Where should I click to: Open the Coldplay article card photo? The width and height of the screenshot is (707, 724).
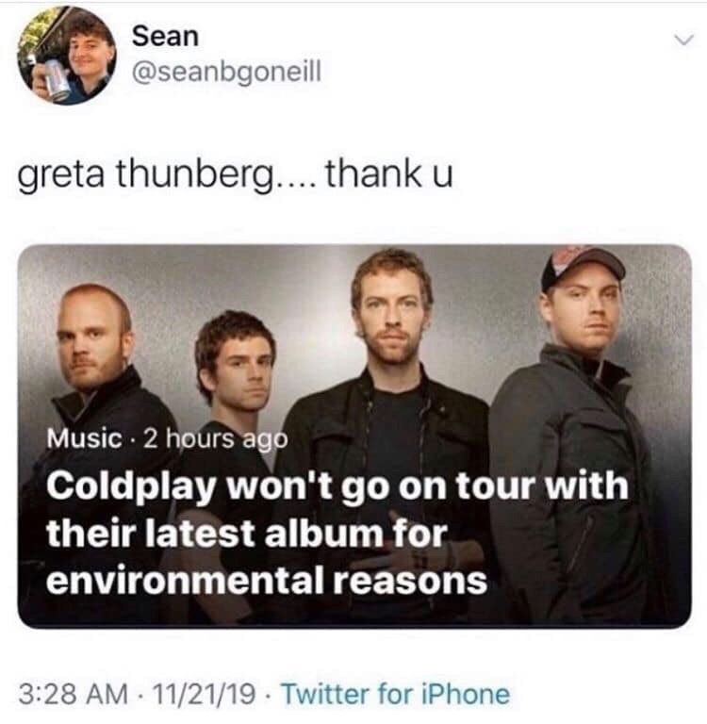click(x=354, y=436)
